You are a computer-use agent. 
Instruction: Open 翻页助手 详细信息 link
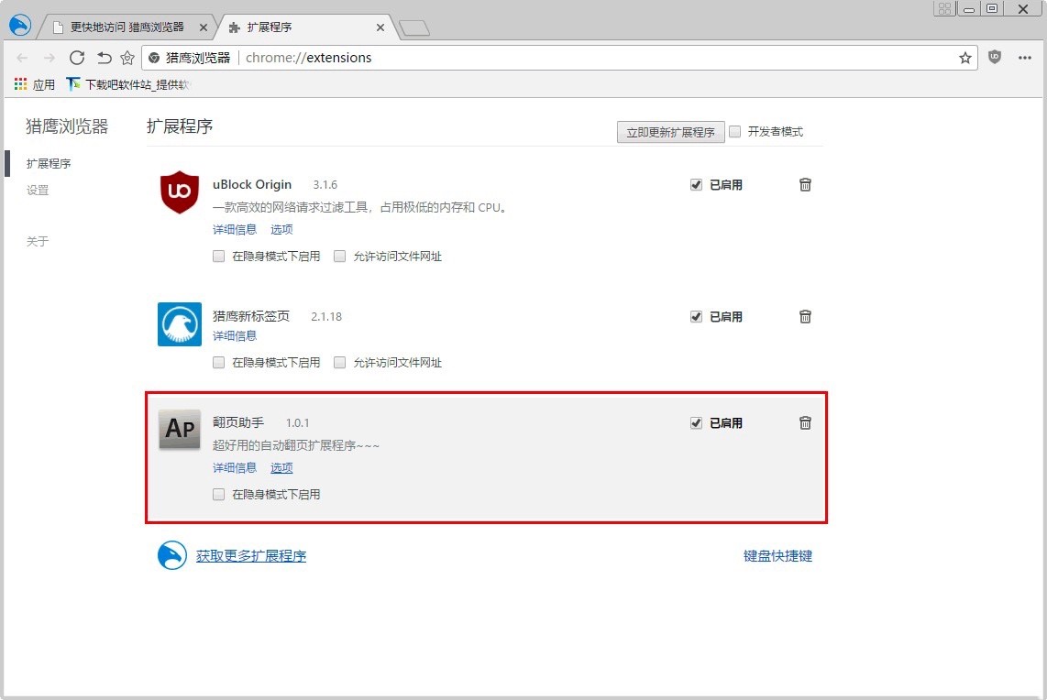pyautogui.click(x=235, y=468)
